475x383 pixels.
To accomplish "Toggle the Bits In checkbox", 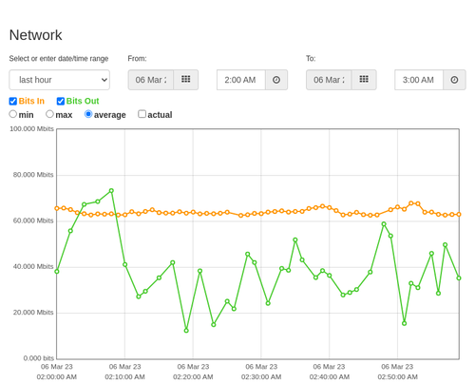I will tap(13, 101).
